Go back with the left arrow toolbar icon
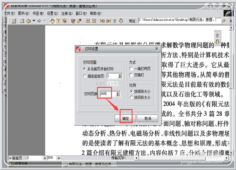This screenshot has width=236, height=170. 28,21
